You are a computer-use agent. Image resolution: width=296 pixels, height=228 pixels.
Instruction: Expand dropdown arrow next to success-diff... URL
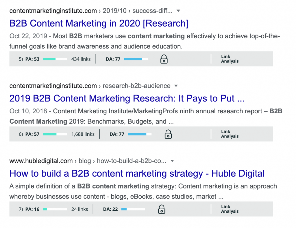pyautogui.click(x=178, y=11)
